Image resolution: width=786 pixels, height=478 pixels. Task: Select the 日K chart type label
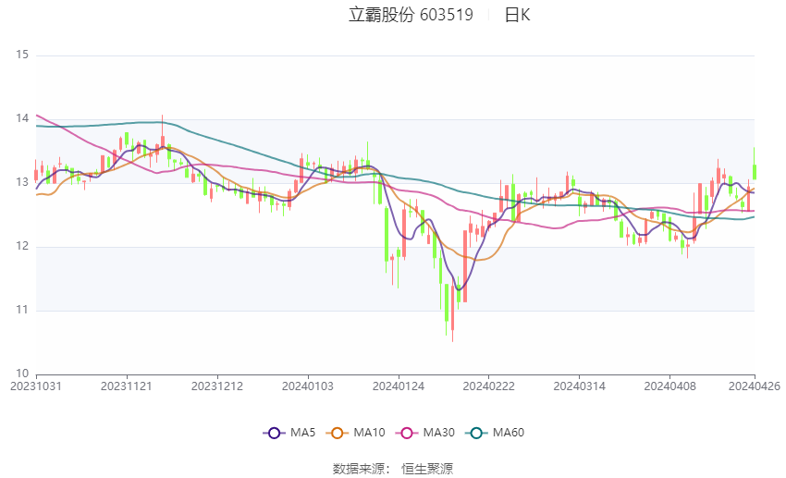(517, 15)
